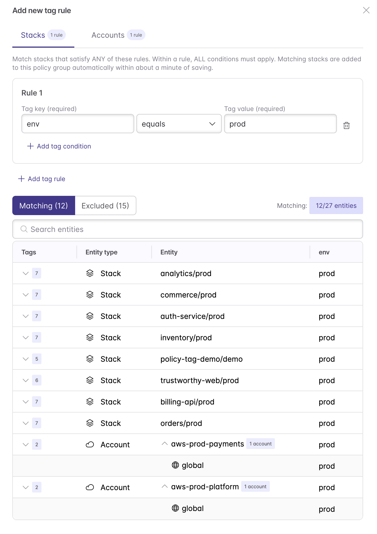The height and width of the screenshot is (534, 377).
Task: Click globe icon under aws-prod-payments
Action: point(175,465)
